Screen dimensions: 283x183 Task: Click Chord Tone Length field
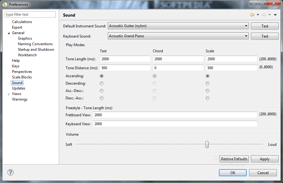(178, 59)
